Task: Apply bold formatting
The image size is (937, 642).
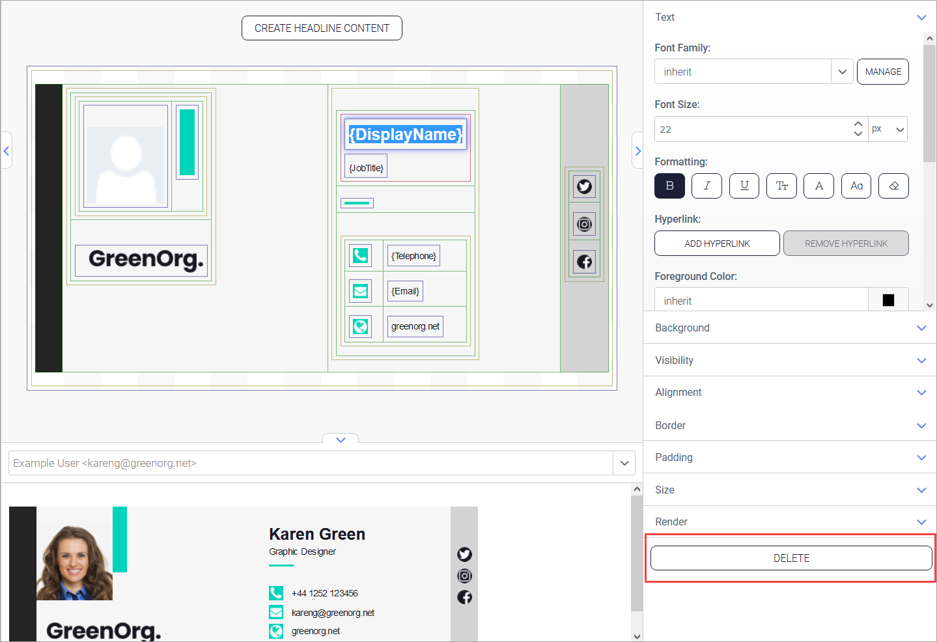Action: point(669,186)
